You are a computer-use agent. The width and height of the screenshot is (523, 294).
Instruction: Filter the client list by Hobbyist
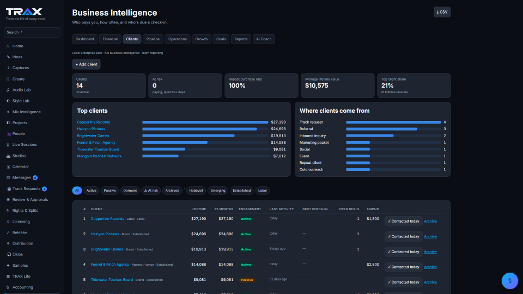click(196, 191)
